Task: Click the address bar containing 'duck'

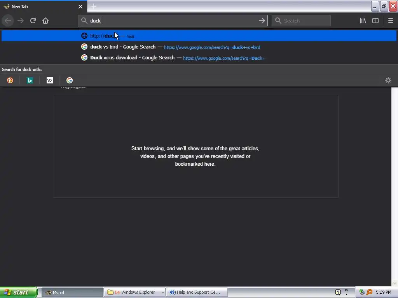Action: click(x=173, y=21)
